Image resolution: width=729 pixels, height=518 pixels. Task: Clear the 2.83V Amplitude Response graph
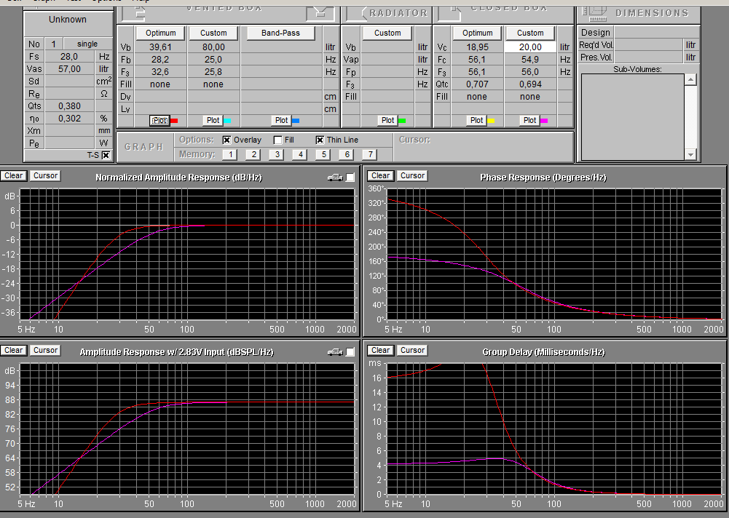click(13, 350)
